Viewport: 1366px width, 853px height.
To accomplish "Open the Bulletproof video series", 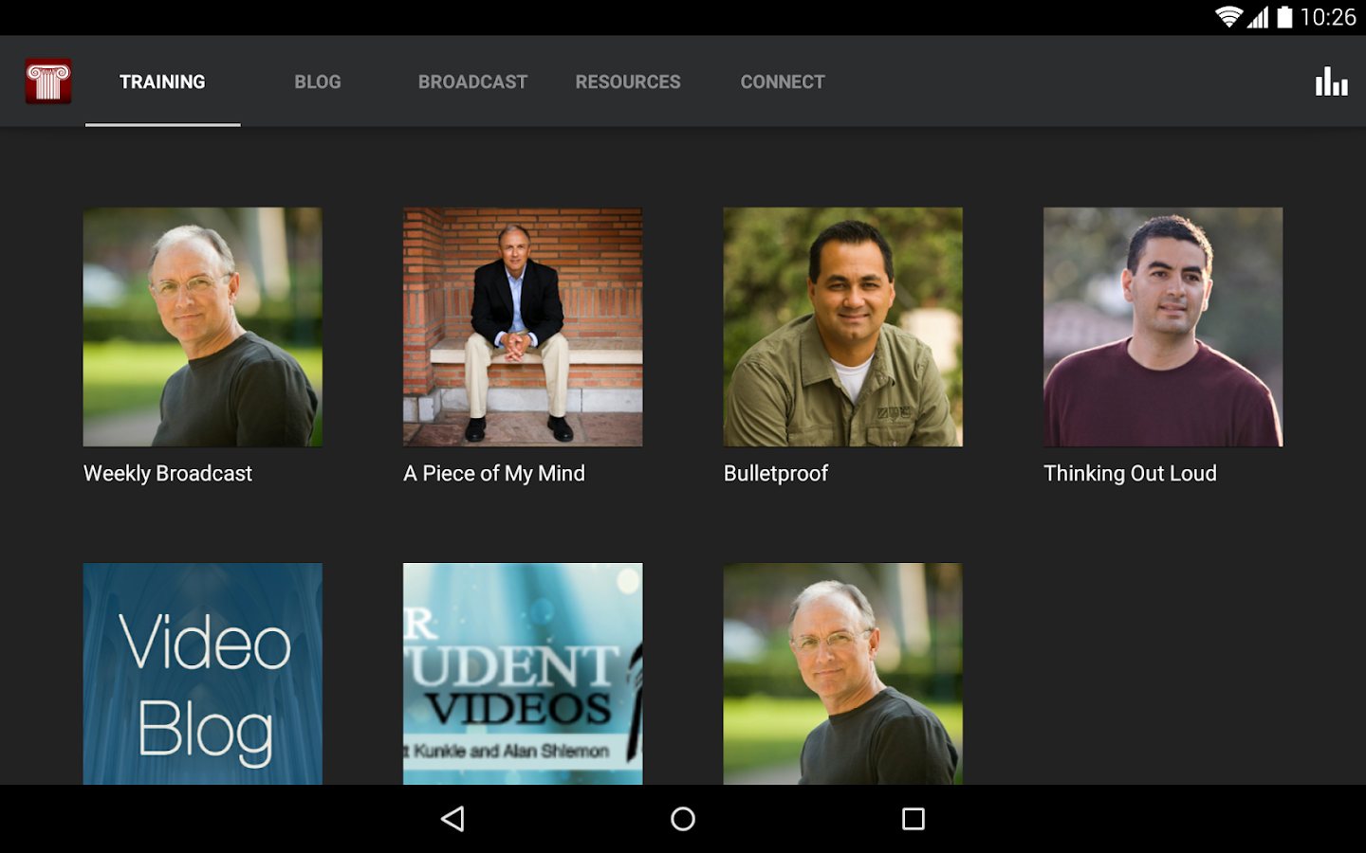I will [842, 327].
